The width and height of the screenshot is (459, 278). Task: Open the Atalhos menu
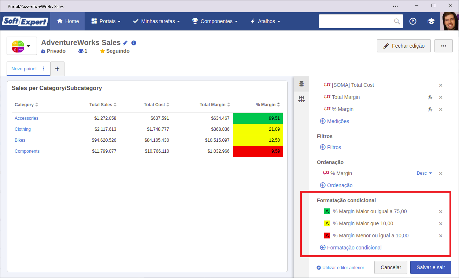tap(265, 21)
